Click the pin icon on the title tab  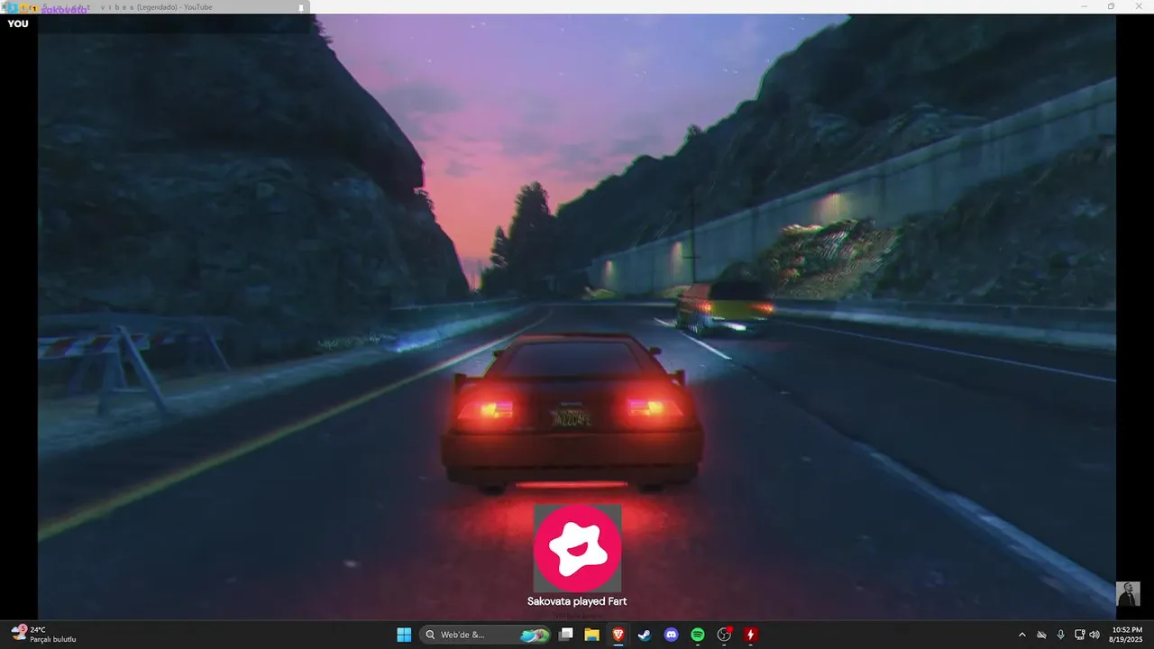pyautogui.click(x=301, y=7)
